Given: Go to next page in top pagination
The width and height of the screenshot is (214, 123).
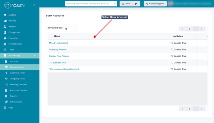Looking at the screenshot, I should click(x=202, y=29).
